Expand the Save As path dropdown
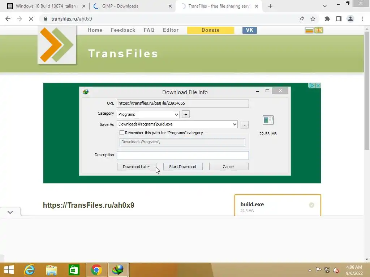Image resolution: width=370 pixels, height=277 pixels. [x=235, y=124]
